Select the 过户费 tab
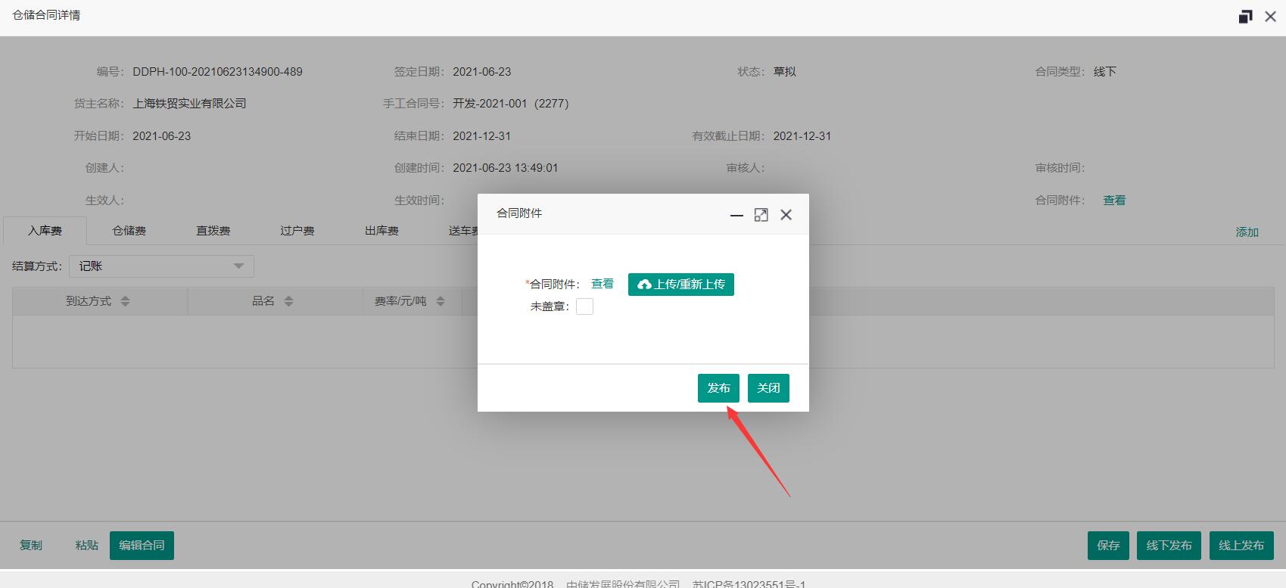Image resolution: width=1286 pixels, height=588 pixels. coord(297,231)
